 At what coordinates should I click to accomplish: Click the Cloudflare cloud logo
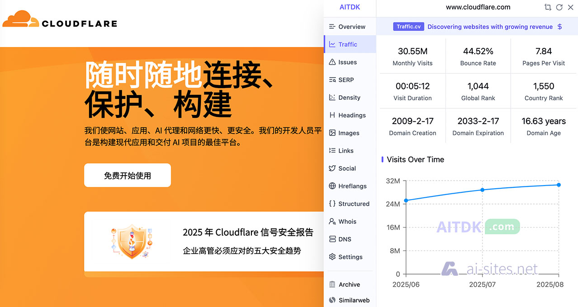tap(21, 19)
